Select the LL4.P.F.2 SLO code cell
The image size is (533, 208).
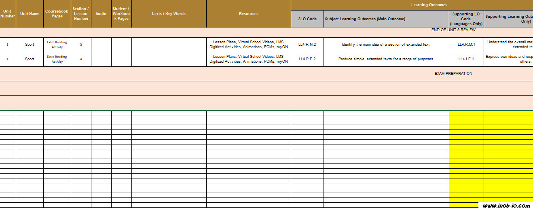tap(307, 59)
